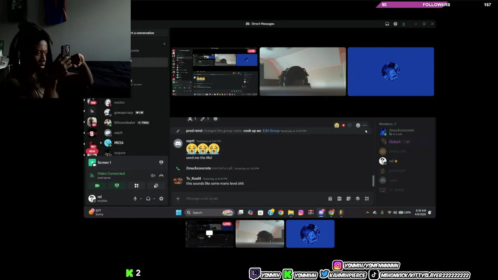Click the Discord taskbar icon
The width and height of the screenshot is (498, 280).
pyautogui.click(x=321, y=212)
